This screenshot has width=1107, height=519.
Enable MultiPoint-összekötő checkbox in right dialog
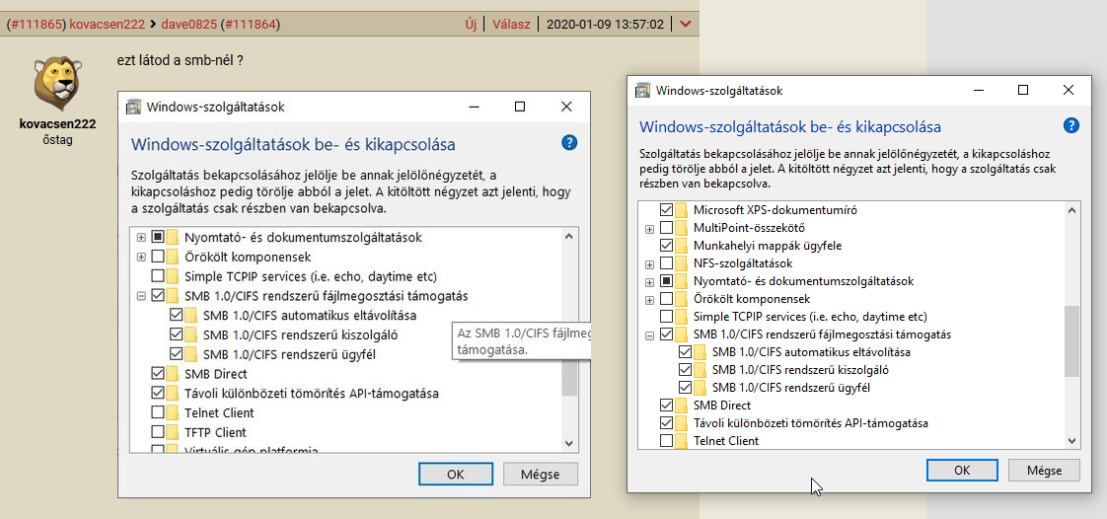666,228
